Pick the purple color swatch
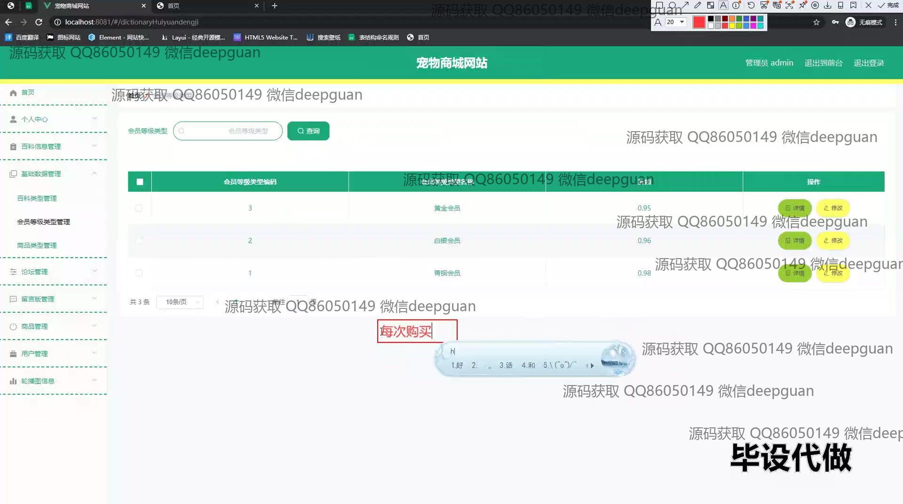 753,18
